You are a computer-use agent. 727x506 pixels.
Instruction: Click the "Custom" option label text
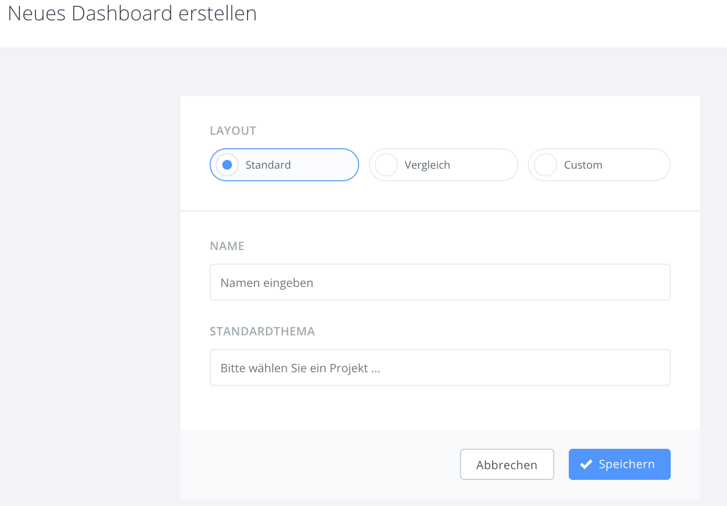583,165
